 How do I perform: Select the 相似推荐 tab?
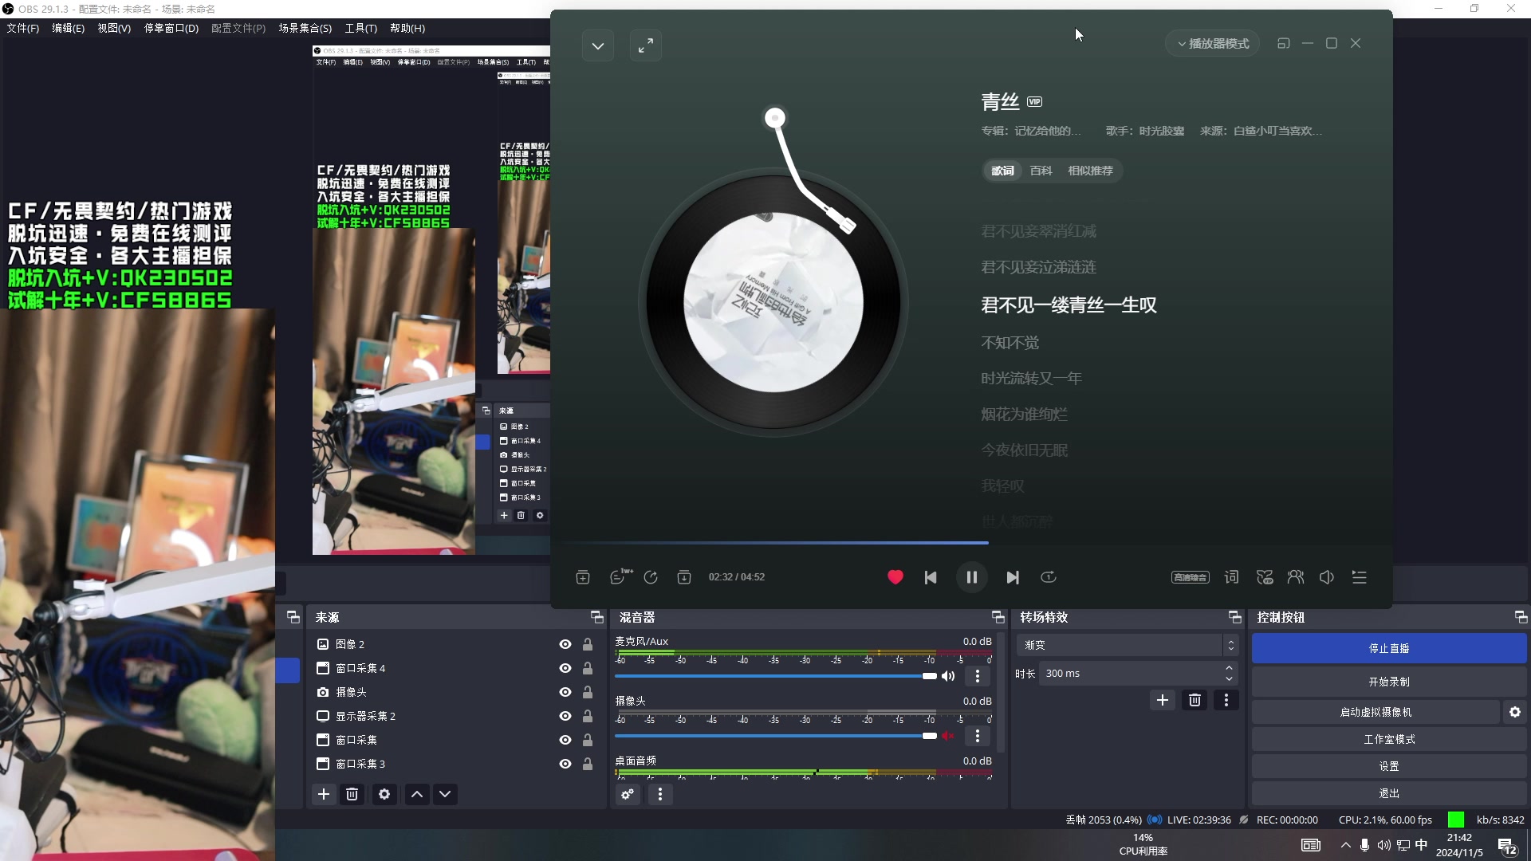click(x=1090, y=171)
